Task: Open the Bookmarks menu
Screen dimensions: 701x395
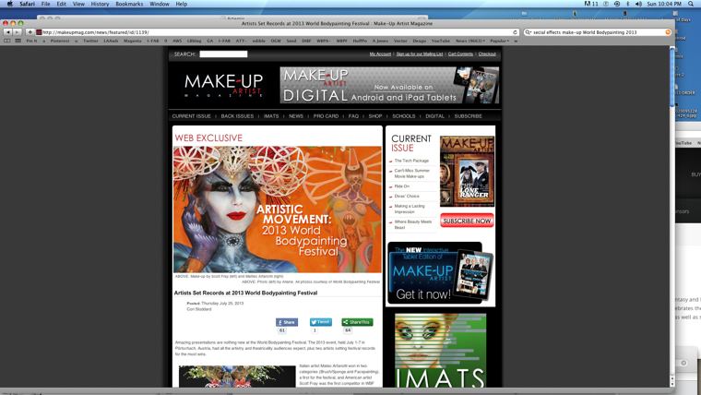Action: click(129, 4)
